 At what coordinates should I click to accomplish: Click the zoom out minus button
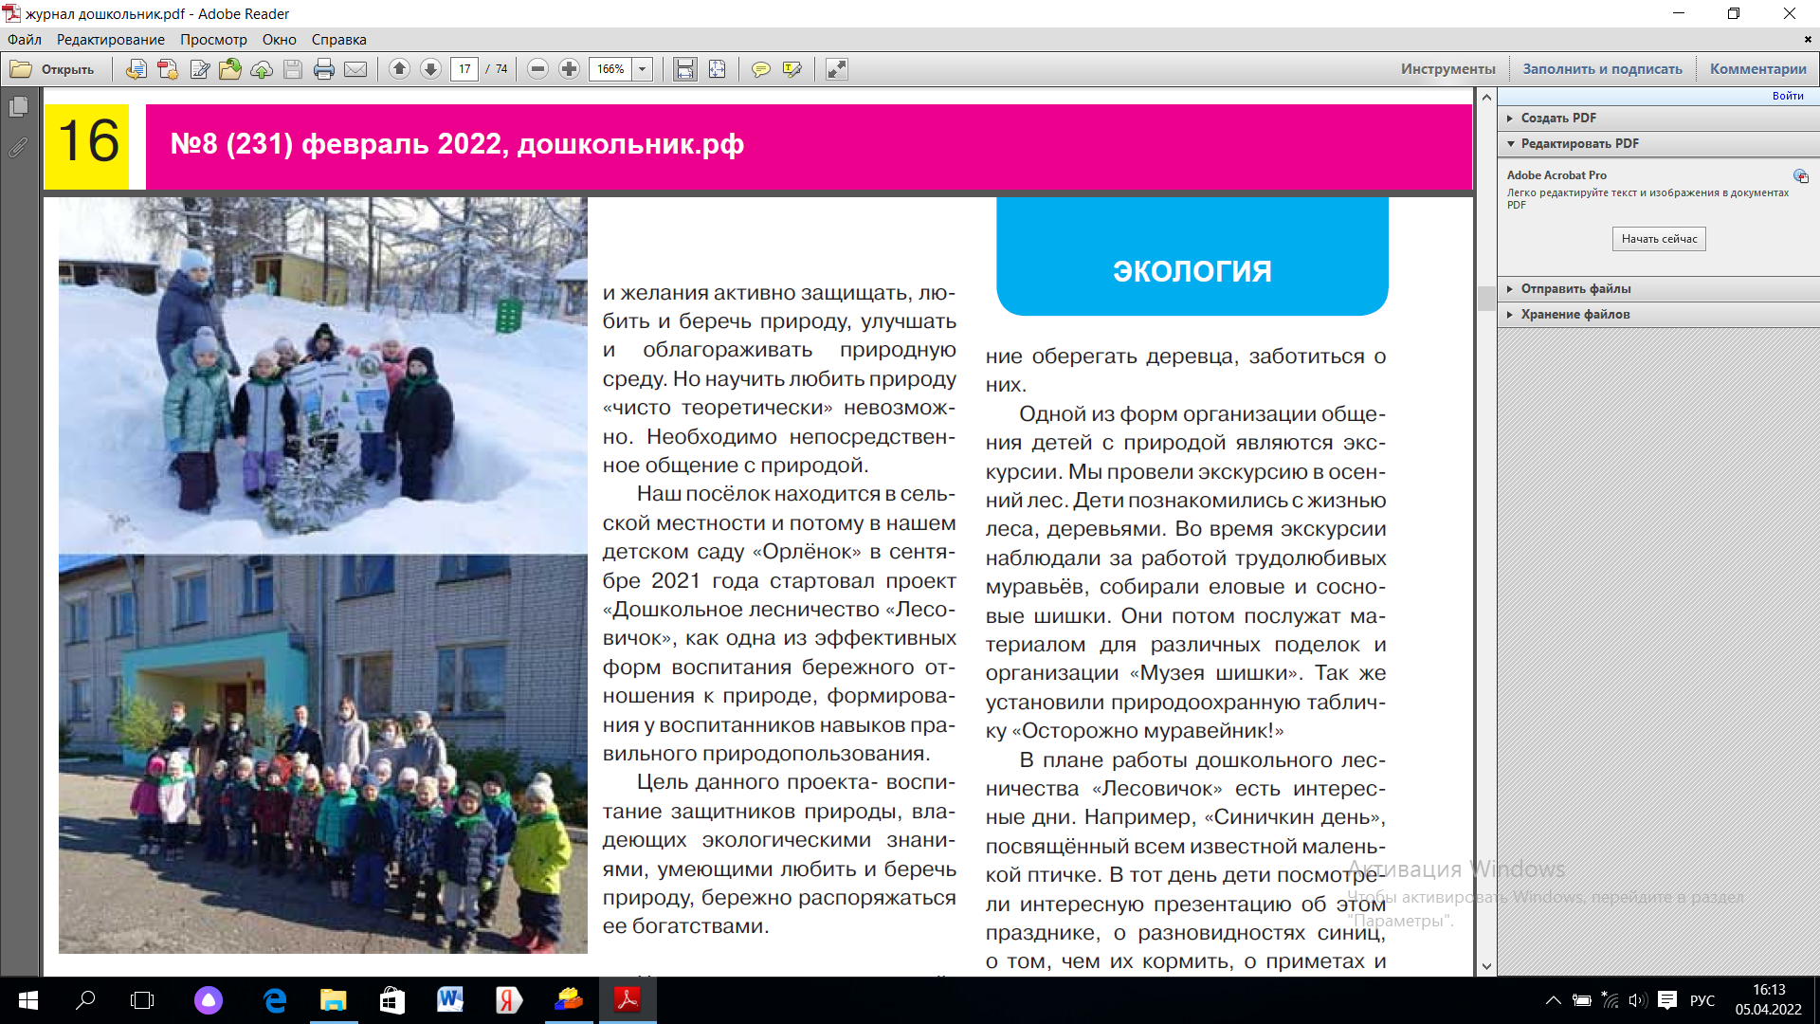tap(537, 69)
